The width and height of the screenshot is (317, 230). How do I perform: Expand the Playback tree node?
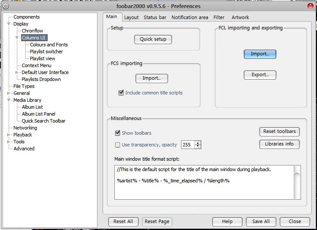9,135
